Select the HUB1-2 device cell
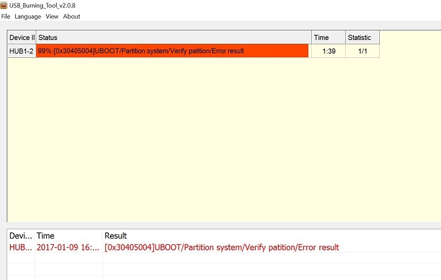The width and height of the screenshot is (441, 280). (22, 51)
